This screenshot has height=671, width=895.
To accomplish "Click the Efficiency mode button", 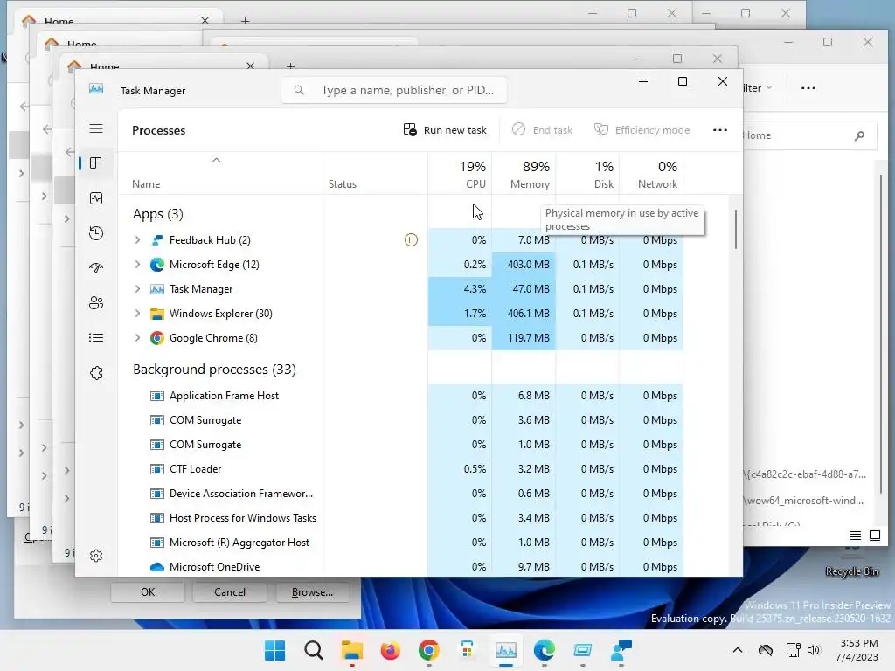I will [x=642, y=130].
